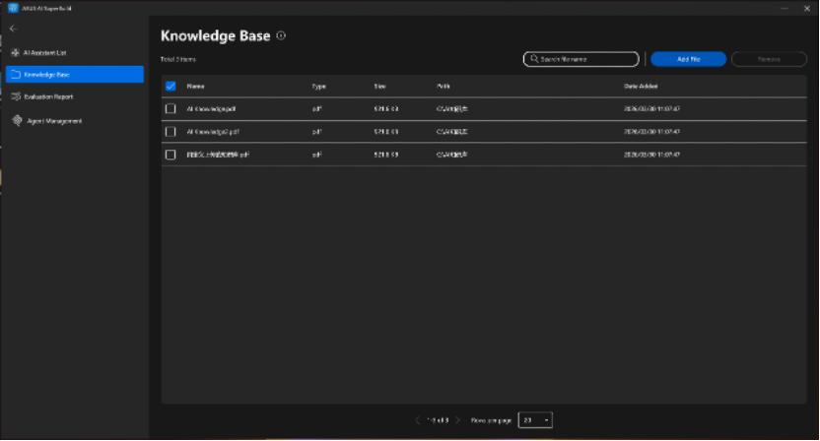The width and height of the screenshot is (820, 441).
Task: Go to previous page with left chevron
Action: point(417,420)
